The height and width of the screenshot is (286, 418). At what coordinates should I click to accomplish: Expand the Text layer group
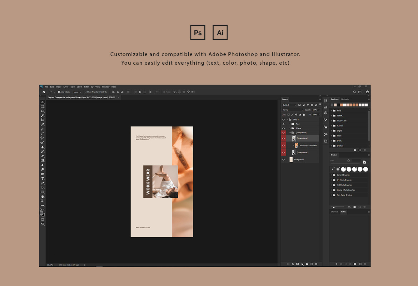290,124
